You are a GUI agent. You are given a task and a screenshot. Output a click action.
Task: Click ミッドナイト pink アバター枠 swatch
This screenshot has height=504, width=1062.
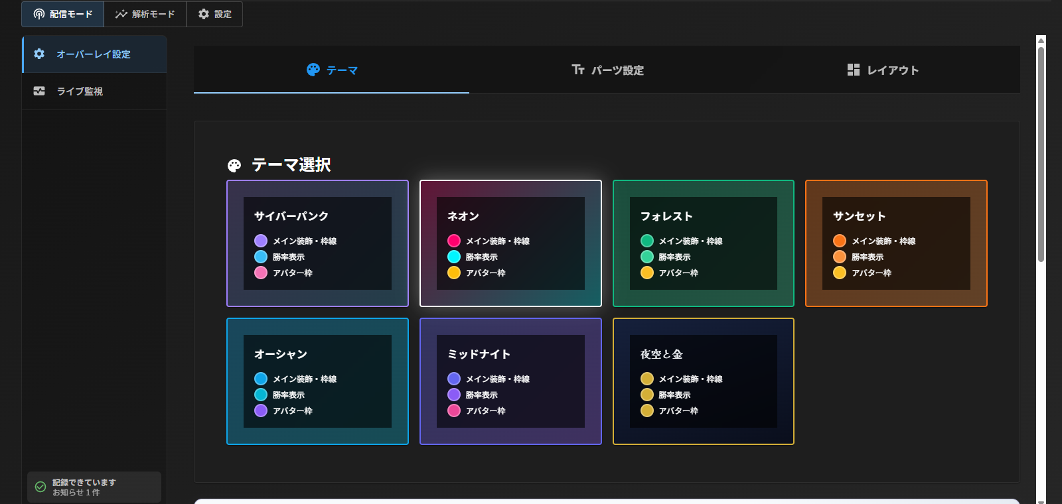(x=454, y=410)
